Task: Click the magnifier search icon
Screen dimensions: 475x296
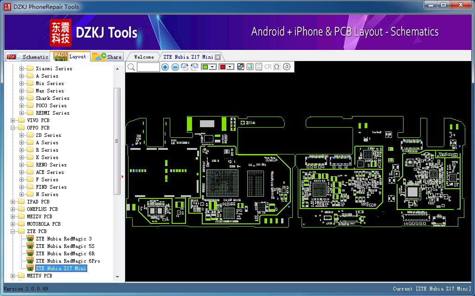Action: (131, 67)
